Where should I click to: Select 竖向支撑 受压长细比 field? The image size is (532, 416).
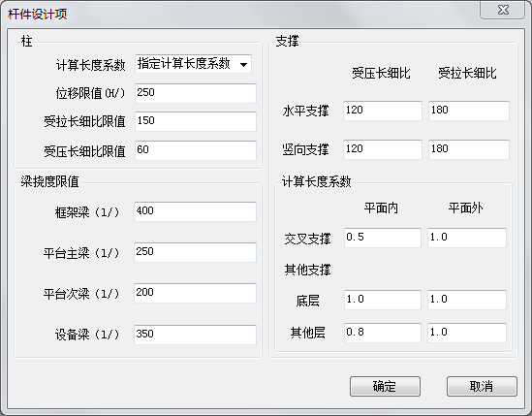pos(383,149)
